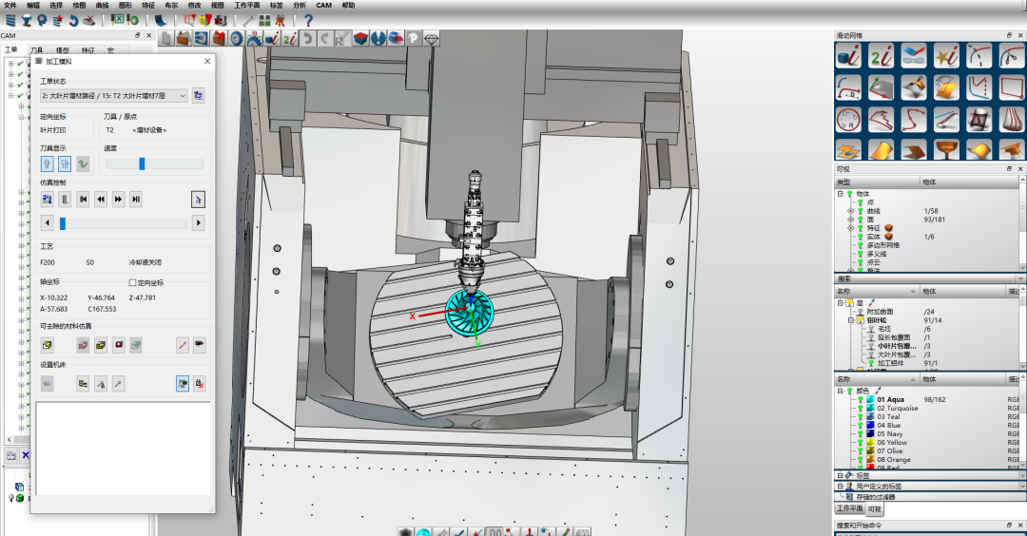Enable the 定向坐标 checkbox
Image resolution: width=1027 pixels, height=536 pixels.
point(133,282)
